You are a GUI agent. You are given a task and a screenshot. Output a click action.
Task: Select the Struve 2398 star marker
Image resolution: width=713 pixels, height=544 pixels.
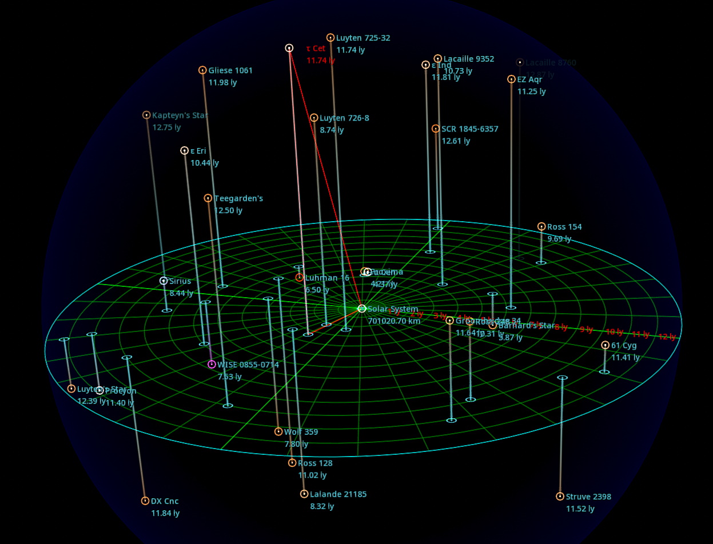click(560, 497)
